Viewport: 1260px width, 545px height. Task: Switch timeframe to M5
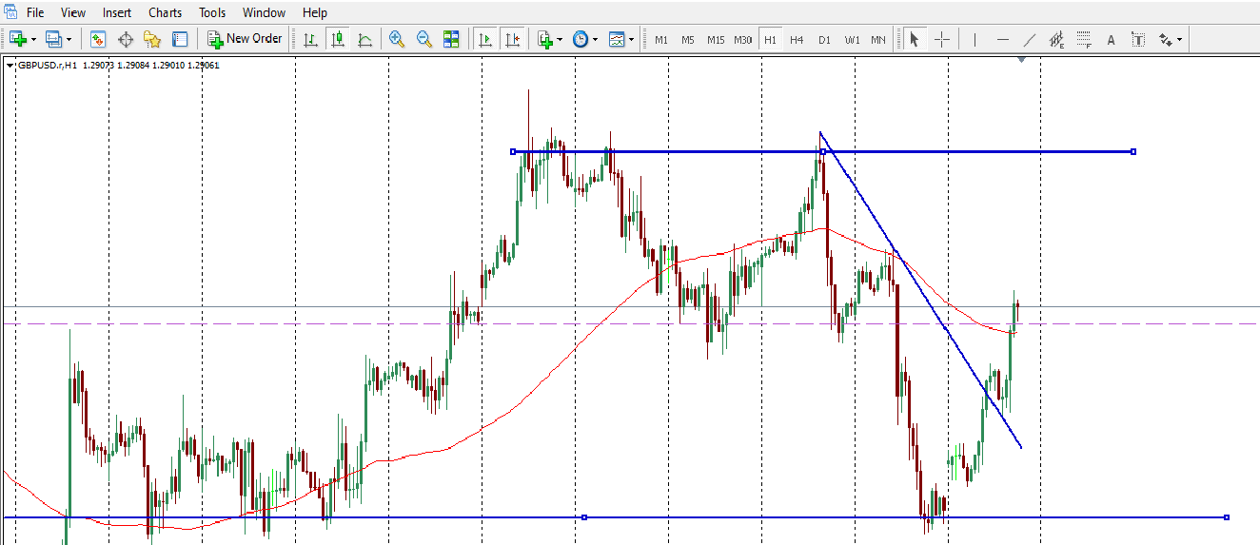pos(688,39)
